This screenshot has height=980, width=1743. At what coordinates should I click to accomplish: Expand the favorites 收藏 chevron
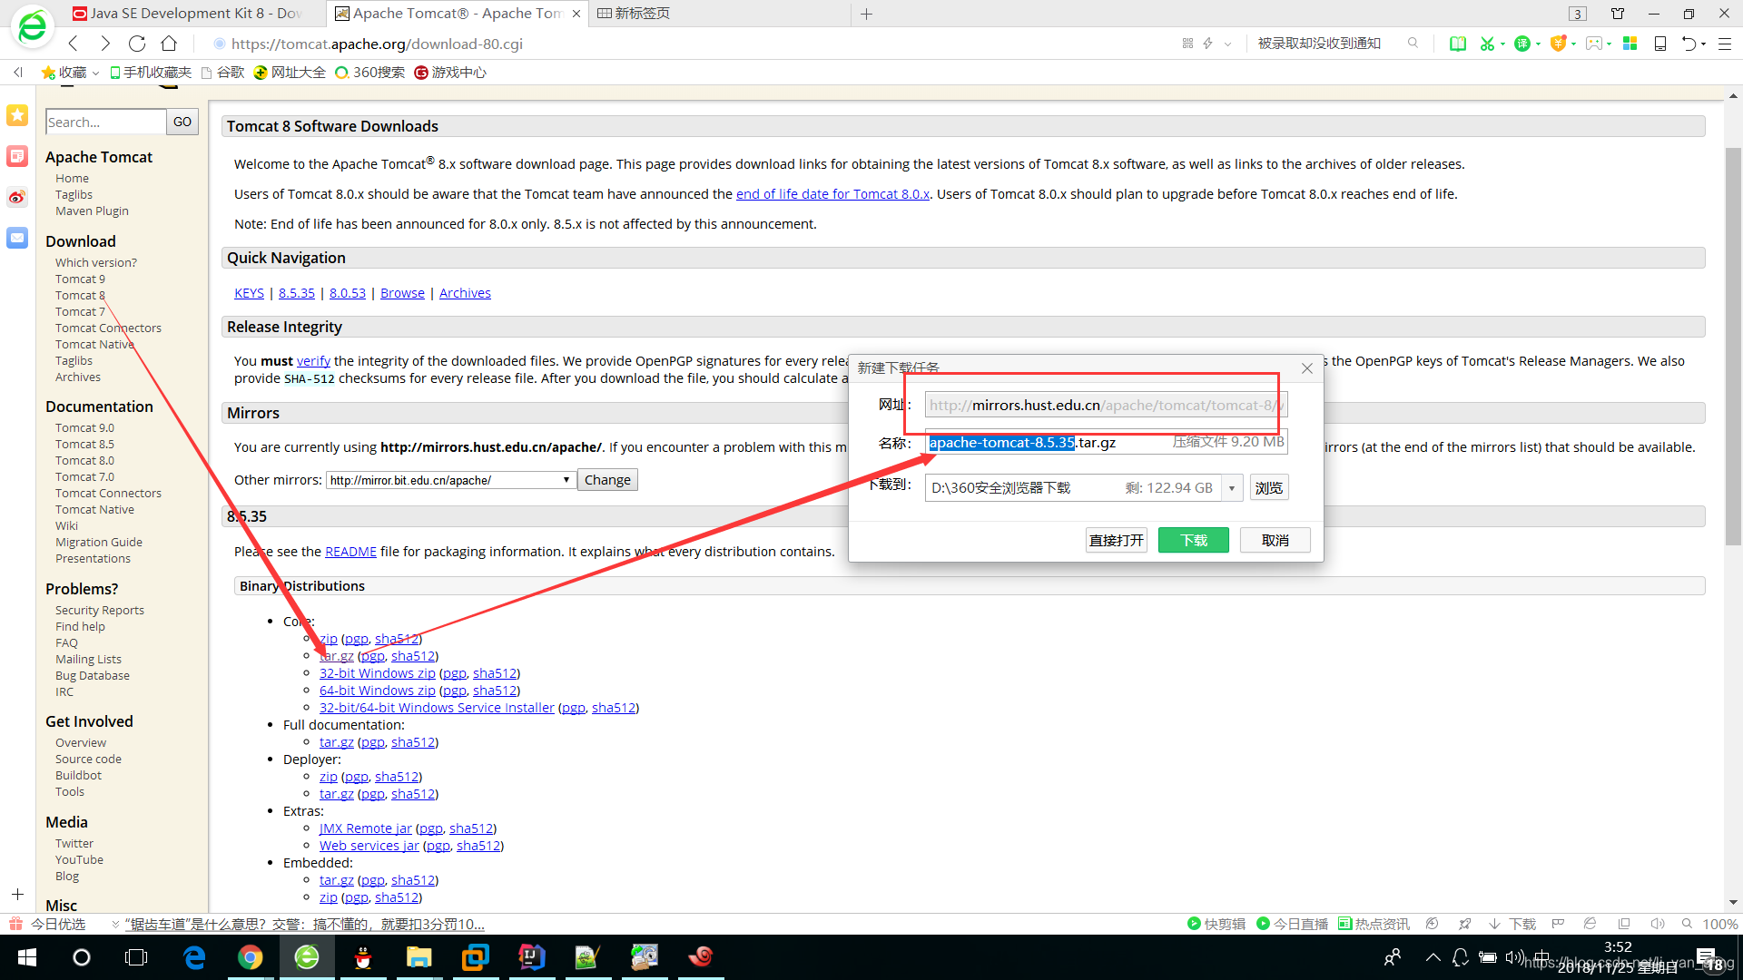click(95, 73)
